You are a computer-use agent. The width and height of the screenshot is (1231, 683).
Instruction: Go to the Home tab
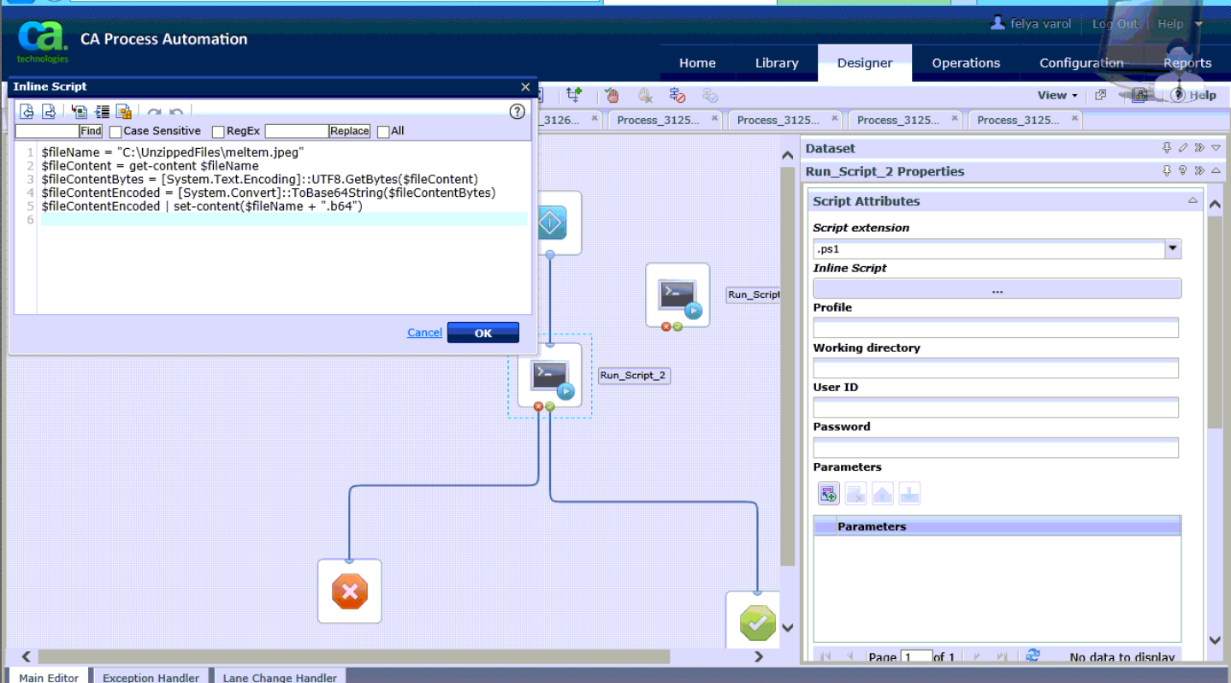click(x=697, y=62)
